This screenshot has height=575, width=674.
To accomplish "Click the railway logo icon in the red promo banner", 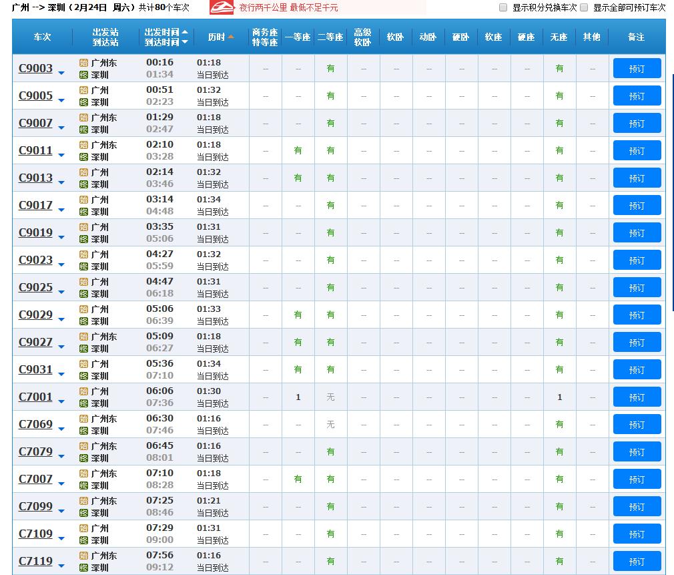I will pyautogui.click(x=221, y=7).
